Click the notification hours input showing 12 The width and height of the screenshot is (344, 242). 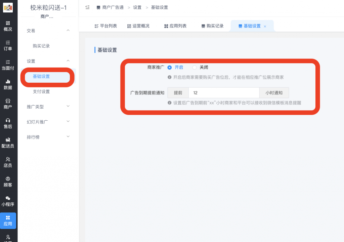(224, 92)
